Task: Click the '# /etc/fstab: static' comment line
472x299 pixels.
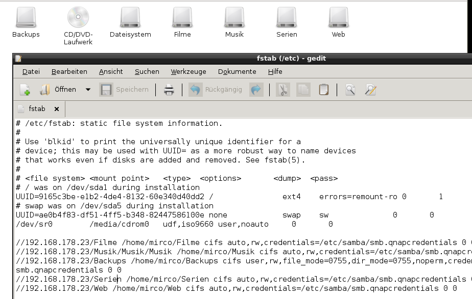Action: click(x=119, y=123)
